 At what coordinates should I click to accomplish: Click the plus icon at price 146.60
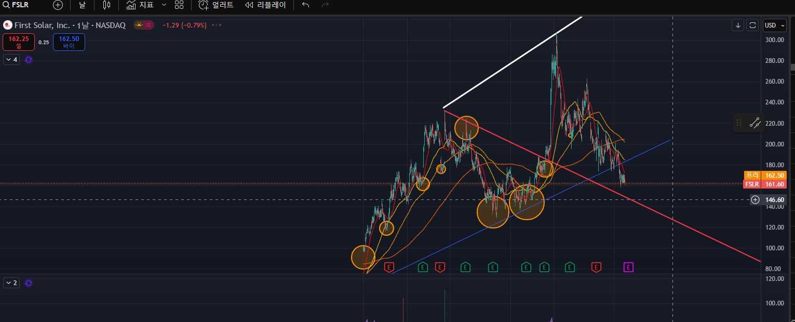click(x=756, y=199)
